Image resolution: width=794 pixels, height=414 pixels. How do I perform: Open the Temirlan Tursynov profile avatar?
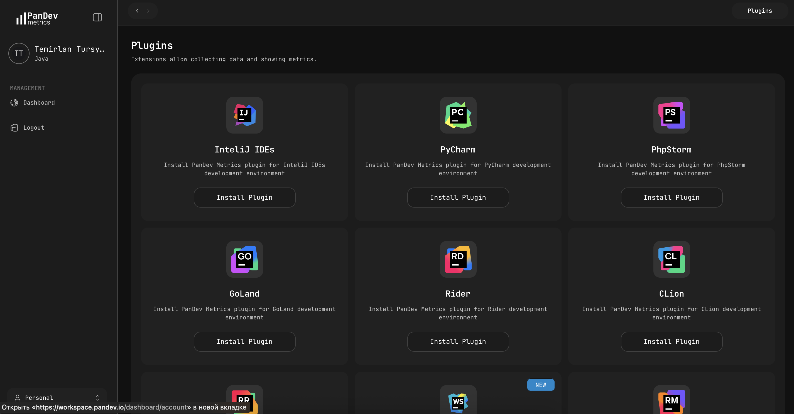coord(18,53)
